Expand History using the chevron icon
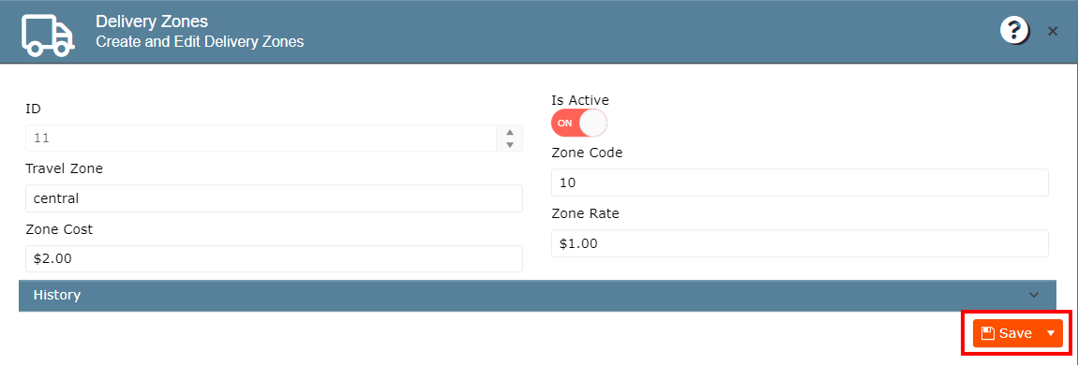Image resolution: width=1078 pixels, height=365 pixels. pos(1034,295)
